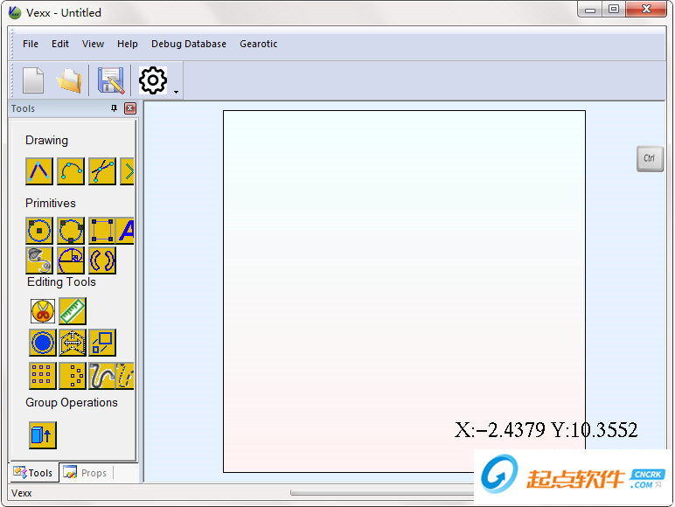Select the three-point circle primitive

(71, 231)
